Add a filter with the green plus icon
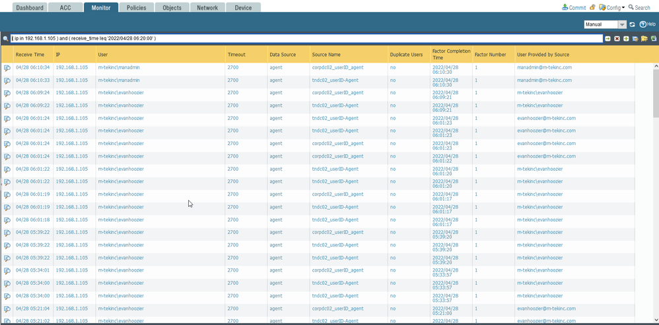Viewport: 659px width, 325px height. (x=626, y=39)
